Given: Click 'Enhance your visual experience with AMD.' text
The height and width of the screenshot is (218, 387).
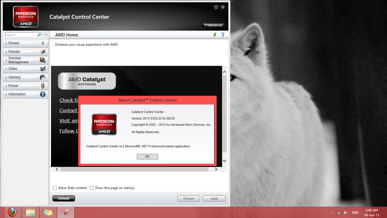Looking at the screenshot, I should click(87, 45).
